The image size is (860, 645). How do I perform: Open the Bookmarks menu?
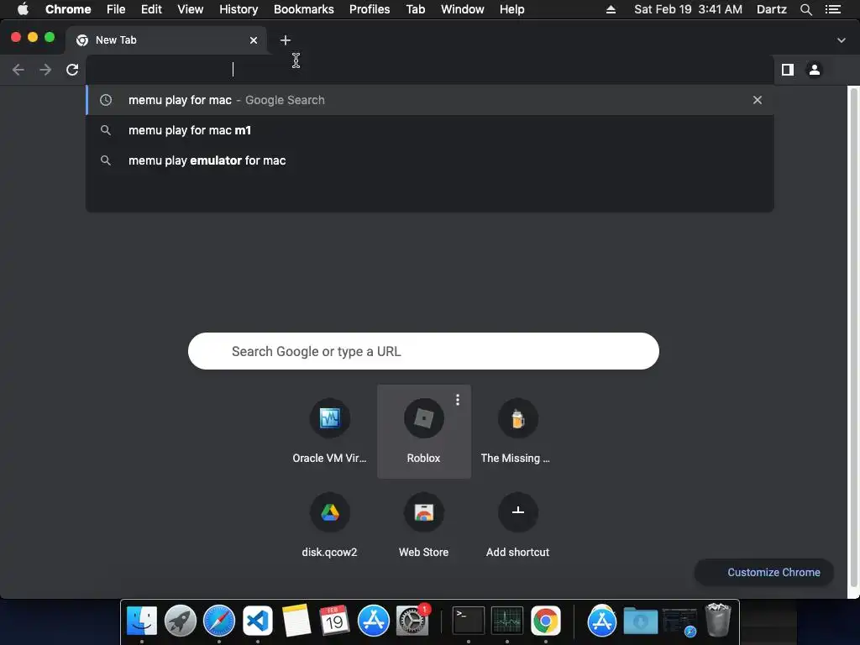(x=304, y=9)
